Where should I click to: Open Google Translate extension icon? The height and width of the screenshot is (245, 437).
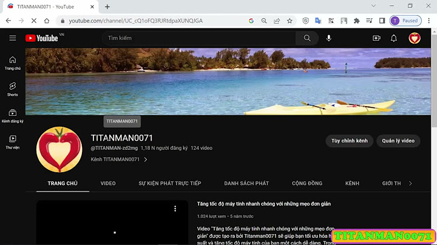(318, 21)
